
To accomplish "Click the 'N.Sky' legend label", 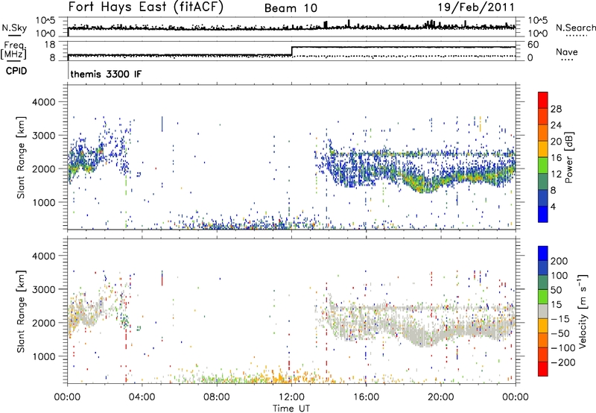I will pos(14,28).
